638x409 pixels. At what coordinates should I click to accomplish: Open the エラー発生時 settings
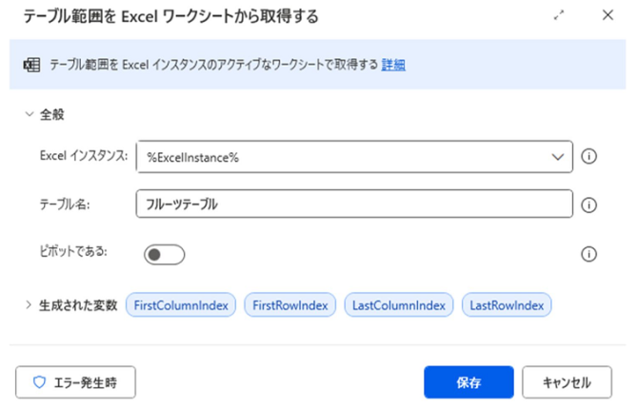tap(75, 382)
